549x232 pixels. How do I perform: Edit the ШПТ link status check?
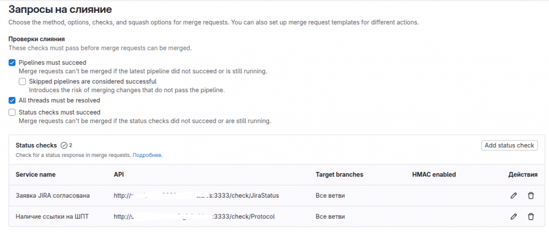coord(513,216)
